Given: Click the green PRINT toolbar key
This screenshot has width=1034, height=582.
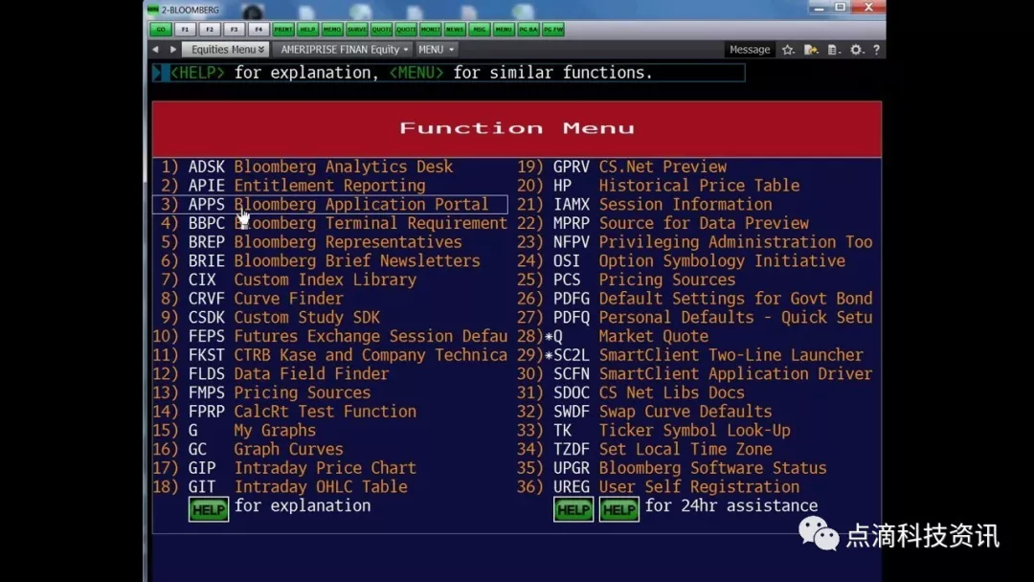Looking at the screenshot, I should [282, 29].
